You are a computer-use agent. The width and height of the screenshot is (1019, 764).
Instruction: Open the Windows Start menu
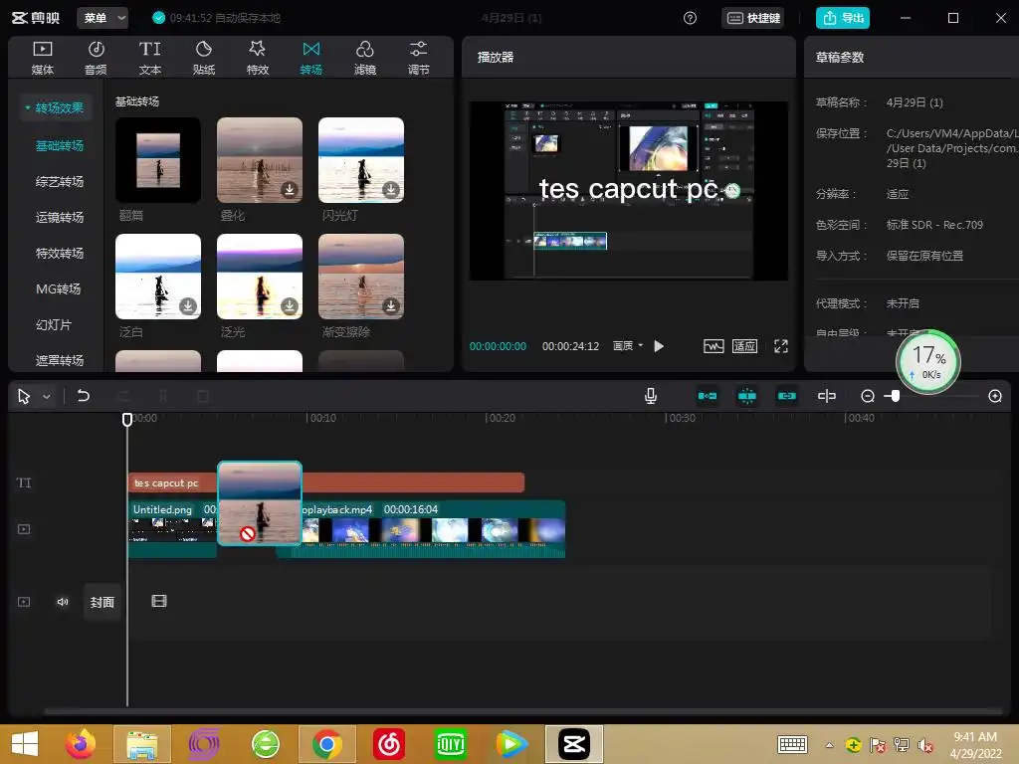click(25, 744)
